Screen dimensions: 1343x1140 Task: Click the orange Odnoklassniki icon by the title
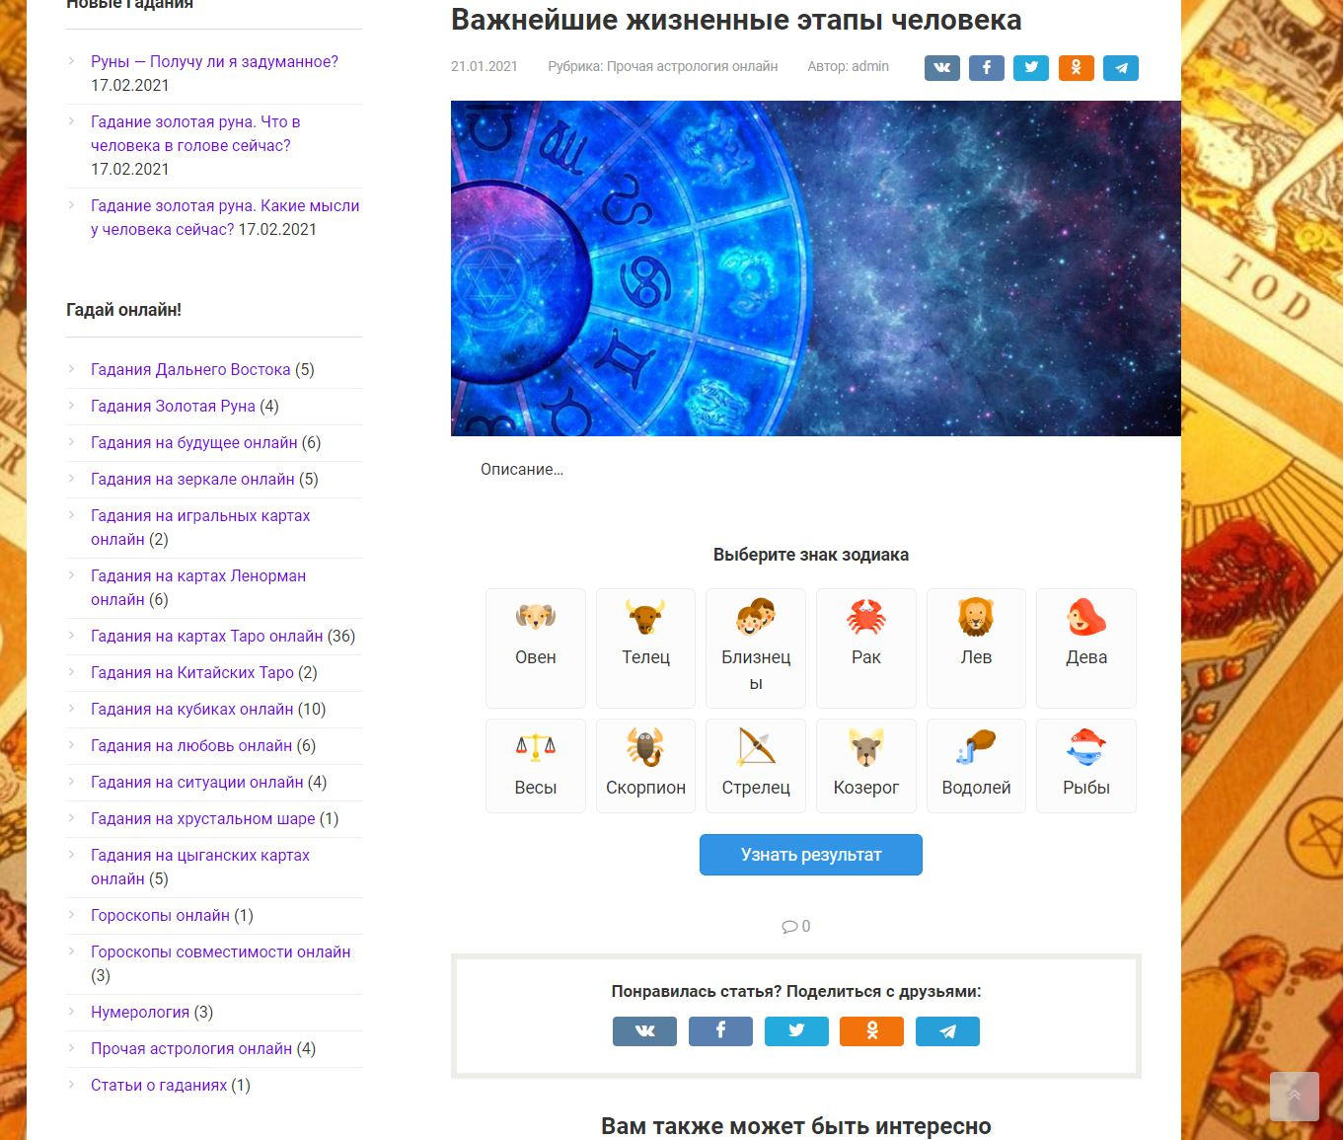click(x=1076, y=67)
